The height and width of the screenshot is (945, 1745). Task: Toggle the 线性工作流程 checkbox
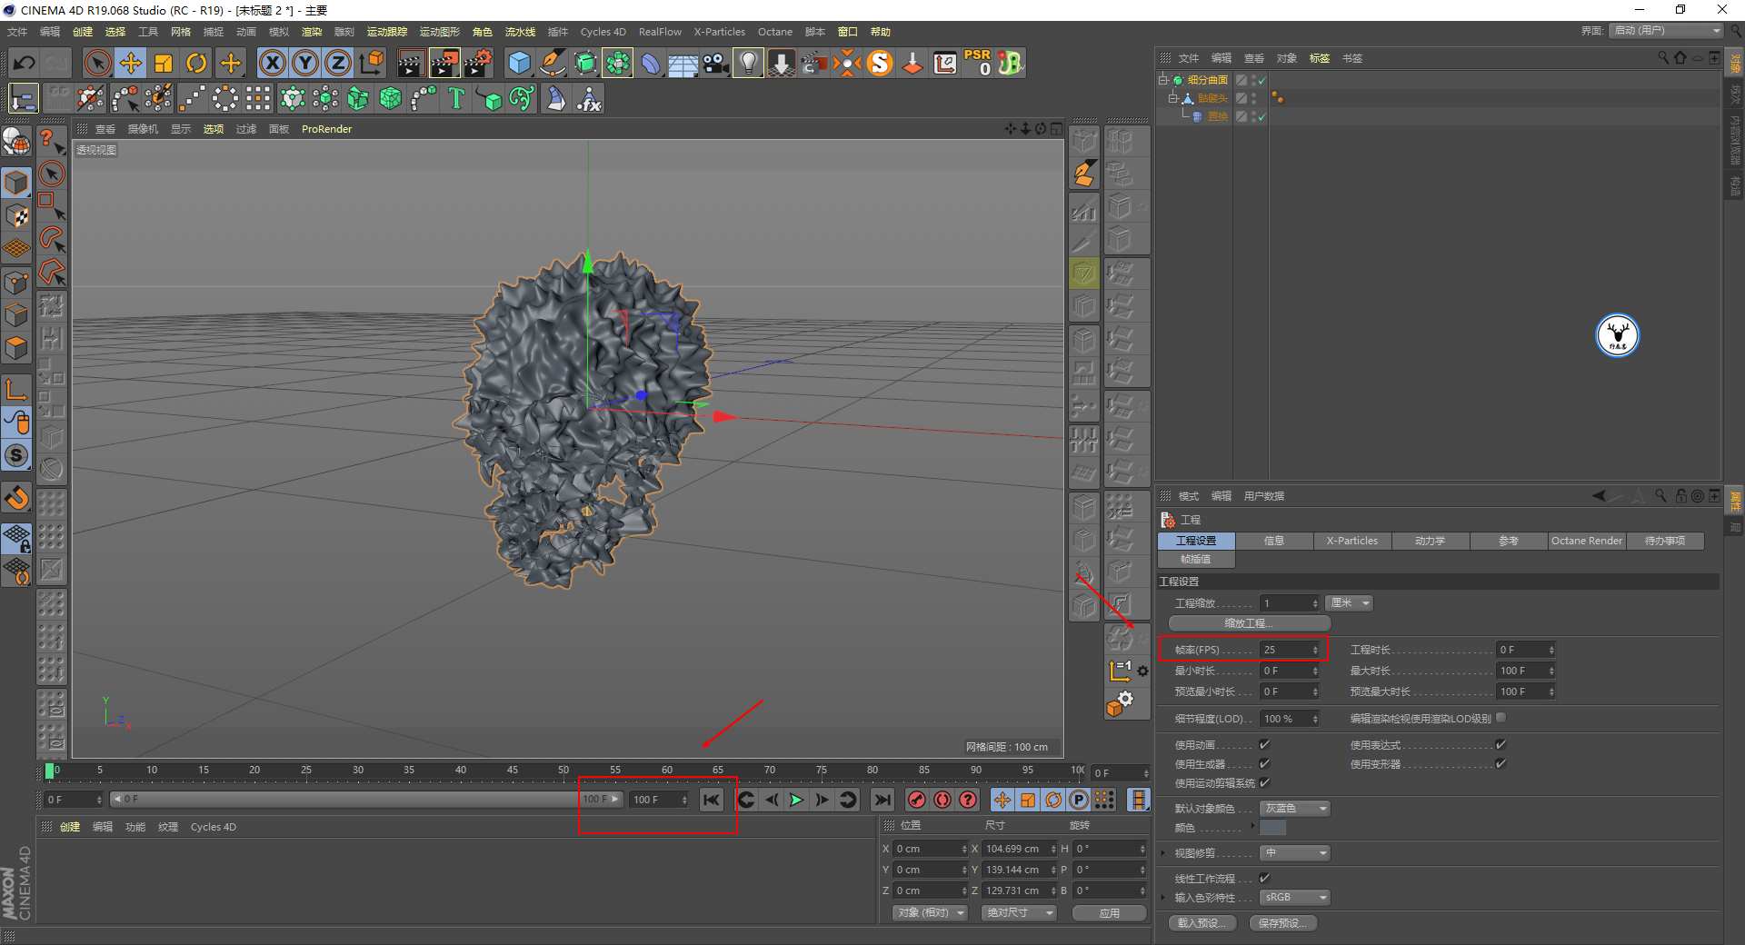1264,878
